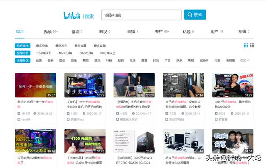
Task: Open thumbnail 如何一步一步组装电脑 video 15:37
Action: point(35,85)
